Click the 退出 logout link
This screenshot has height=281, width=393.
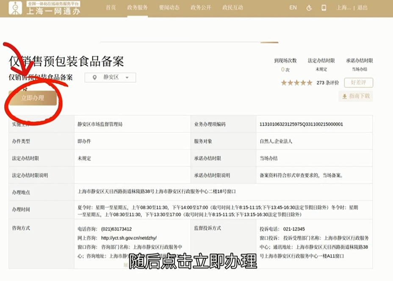point(362,8)
